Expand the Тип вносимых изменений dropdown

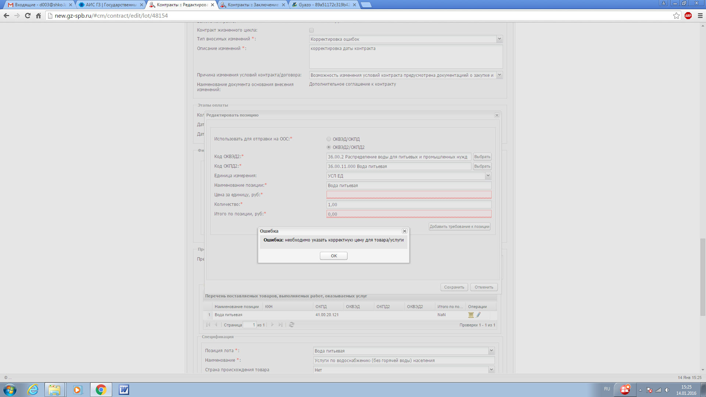pos(499,39)
